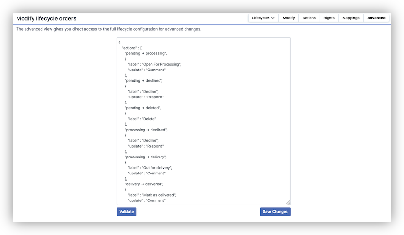Click the "processing -> delivery" line
The height and width of the screenshot is (235, 404).
click(145, 157)
